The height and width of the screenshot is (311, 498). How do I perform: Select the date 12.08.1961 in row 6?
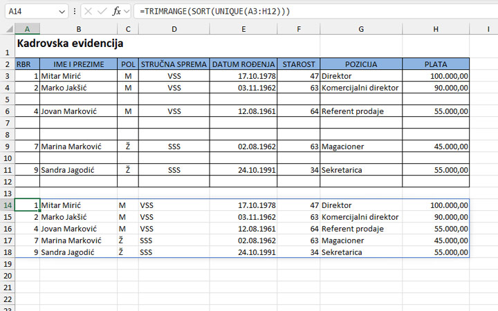pyautogui.click(x=243, y=111)
